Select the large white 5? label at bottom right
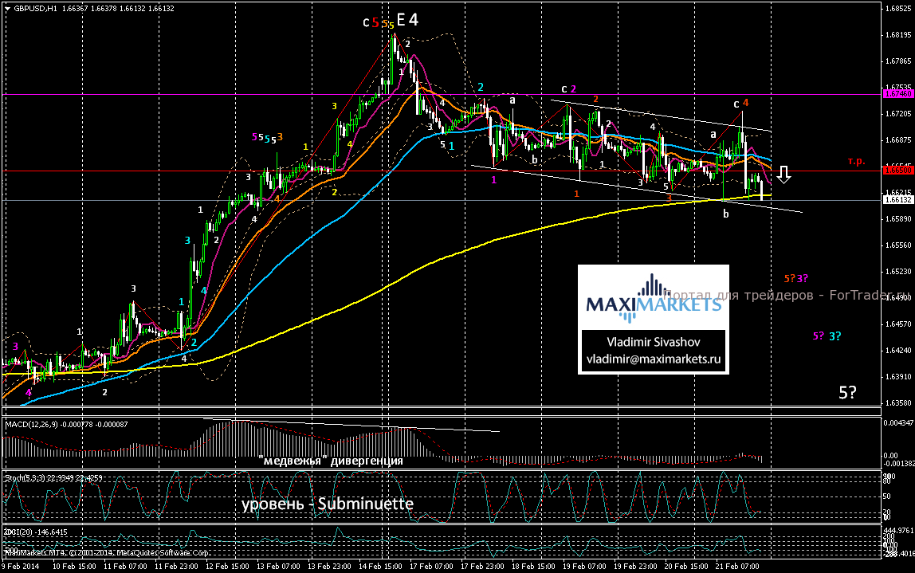Image resolution: width=915 pixels, height=573 pixels. [847, 392]
